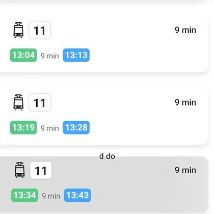The height and width of the screenshot is (214, 214).
Task: Tap the blue 13:43 arrival time
Action: point(77,195)
